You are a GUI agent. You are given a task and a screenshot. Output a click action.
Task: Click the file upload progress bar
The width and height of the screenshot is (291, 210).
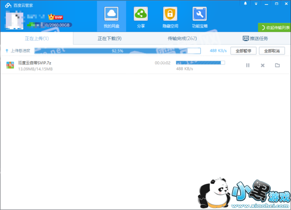[200, 63]
